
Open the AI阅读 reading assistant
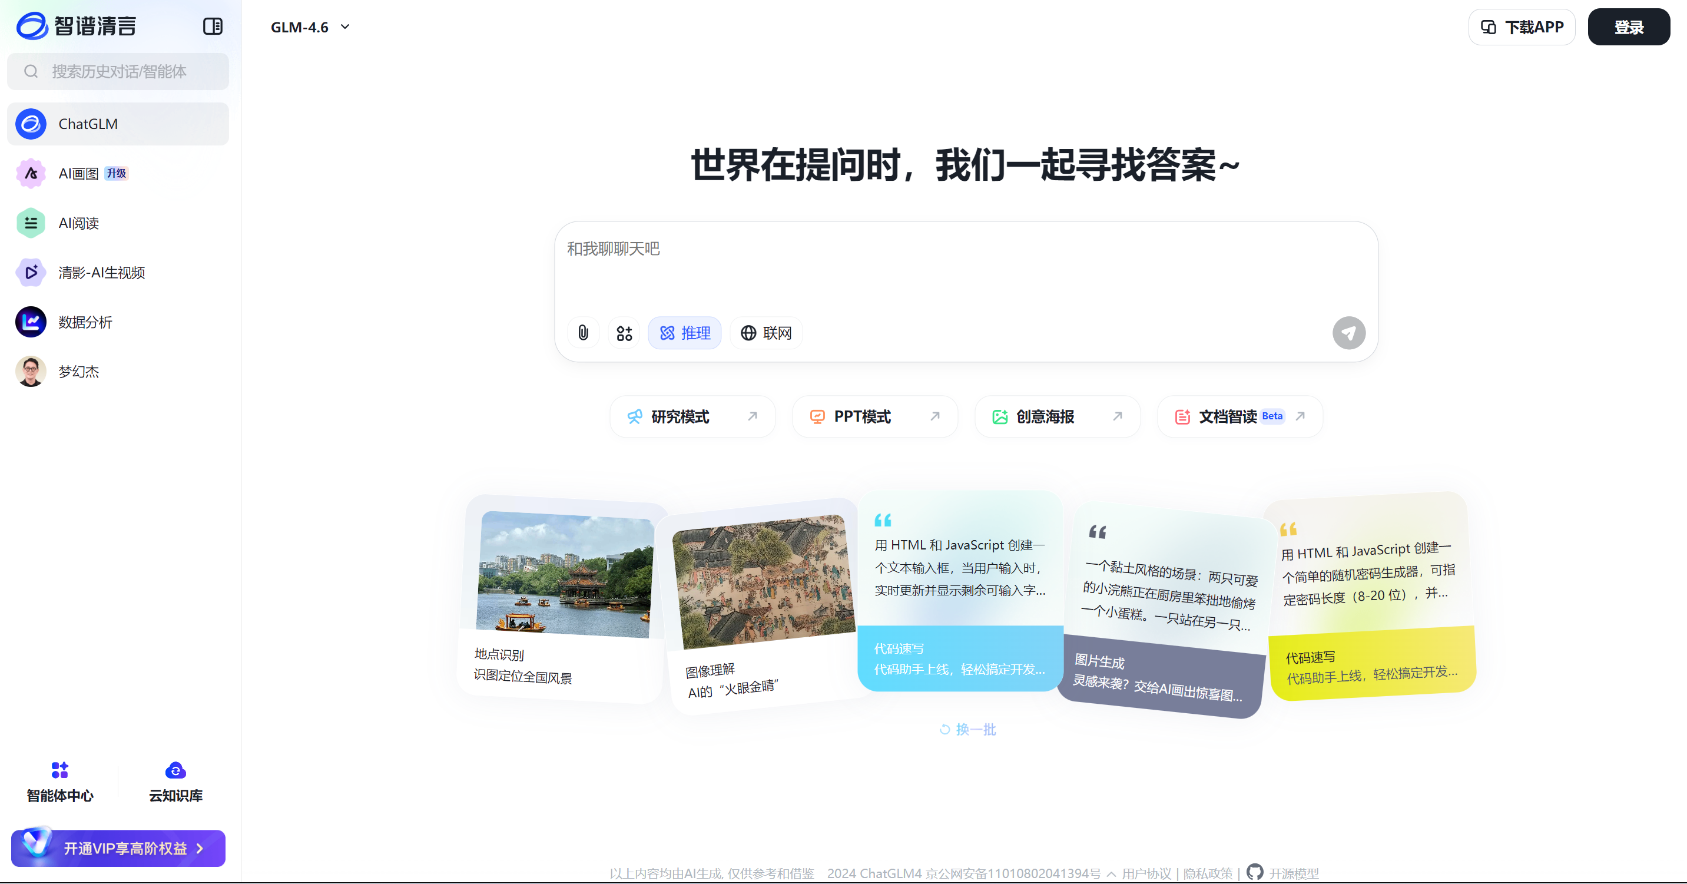[78, 223]
